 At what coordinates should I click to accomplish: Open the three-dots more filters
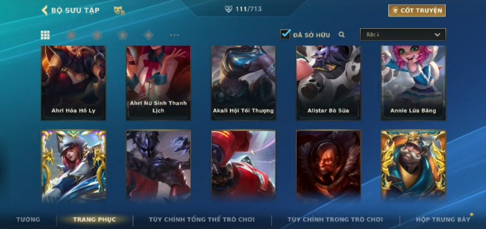(174, 35)
